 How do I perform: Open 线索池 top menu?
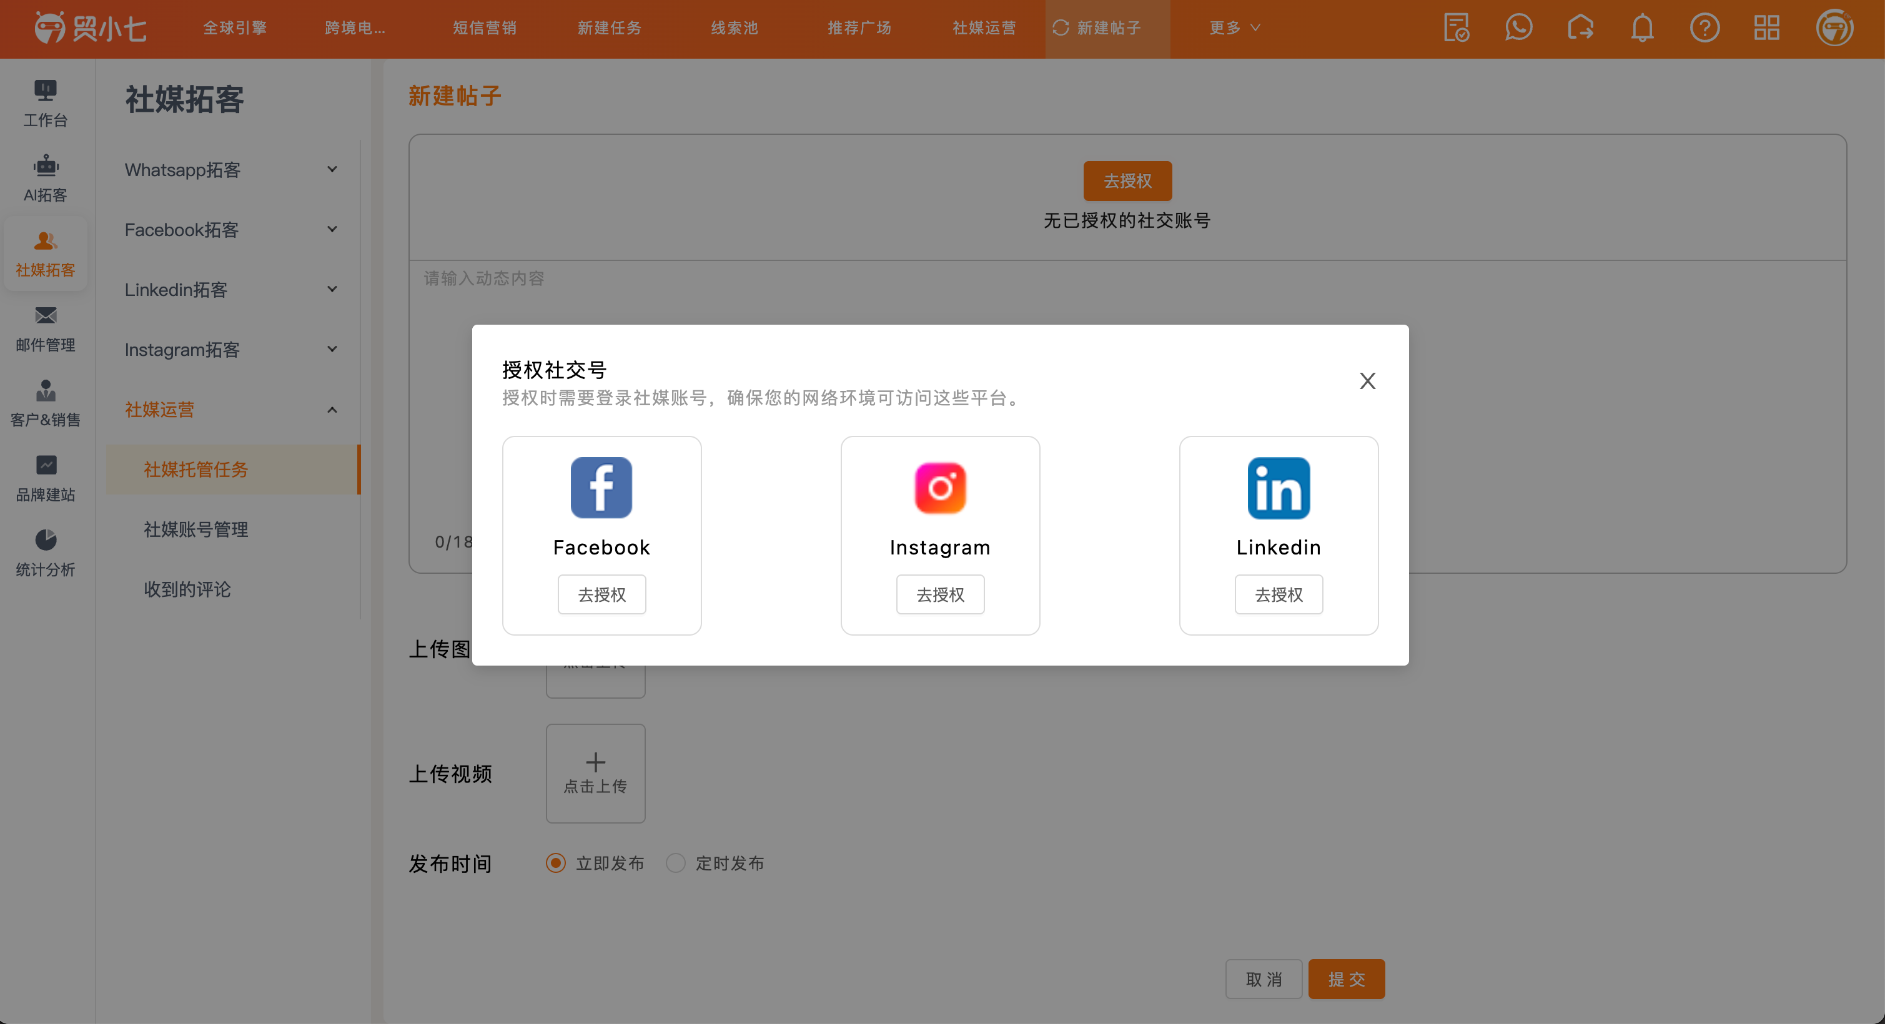tap(734, 28)
